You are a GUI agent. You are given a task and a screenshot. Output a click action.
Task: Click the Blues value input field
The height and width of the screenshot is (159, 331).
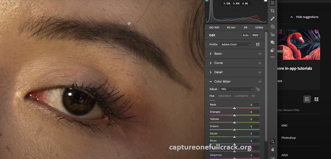pos(254,141)
